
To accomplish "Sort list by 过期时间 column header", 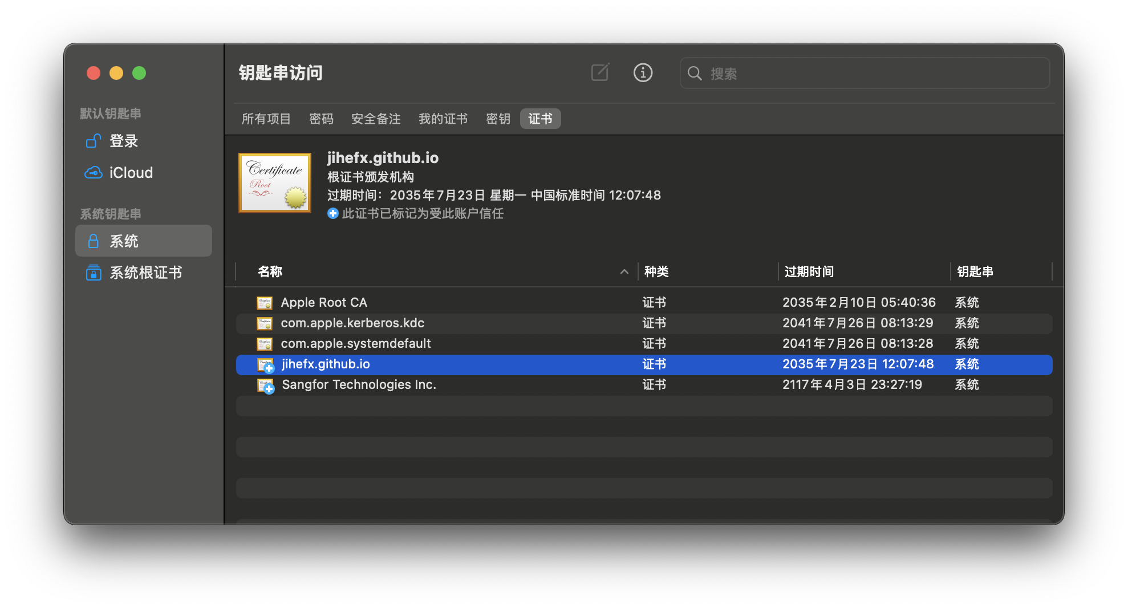I will tap(809, 272).
